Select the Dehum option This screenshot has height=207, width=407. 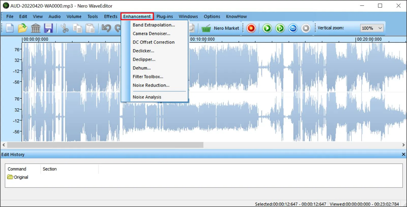point(154,68)
